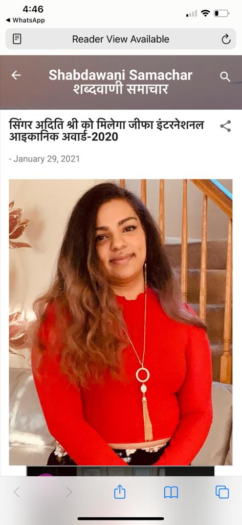Screen dimensions: 242x525
Task: Share the article using share icon
Action: 226,126
